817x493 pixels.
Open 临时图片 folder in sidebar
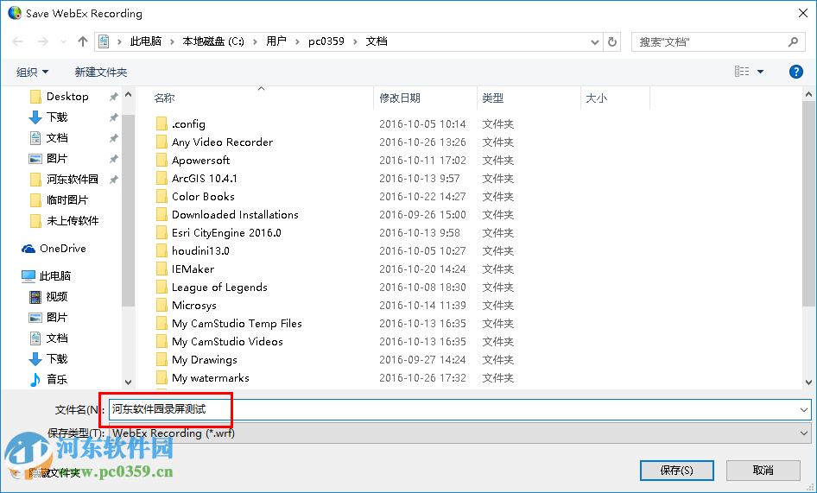(67, 200)
